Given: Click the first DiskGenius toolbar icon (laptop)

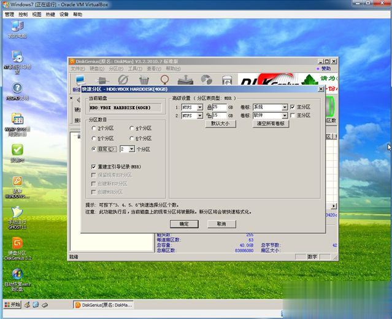Looking at the screenshot, I should (80, 80).
